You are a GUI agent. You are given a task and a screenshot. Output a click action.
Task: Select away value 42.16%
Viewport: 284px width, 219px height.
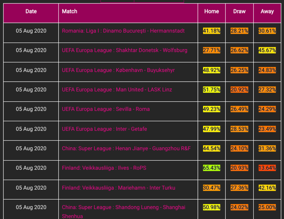click(x=267, y=188)
